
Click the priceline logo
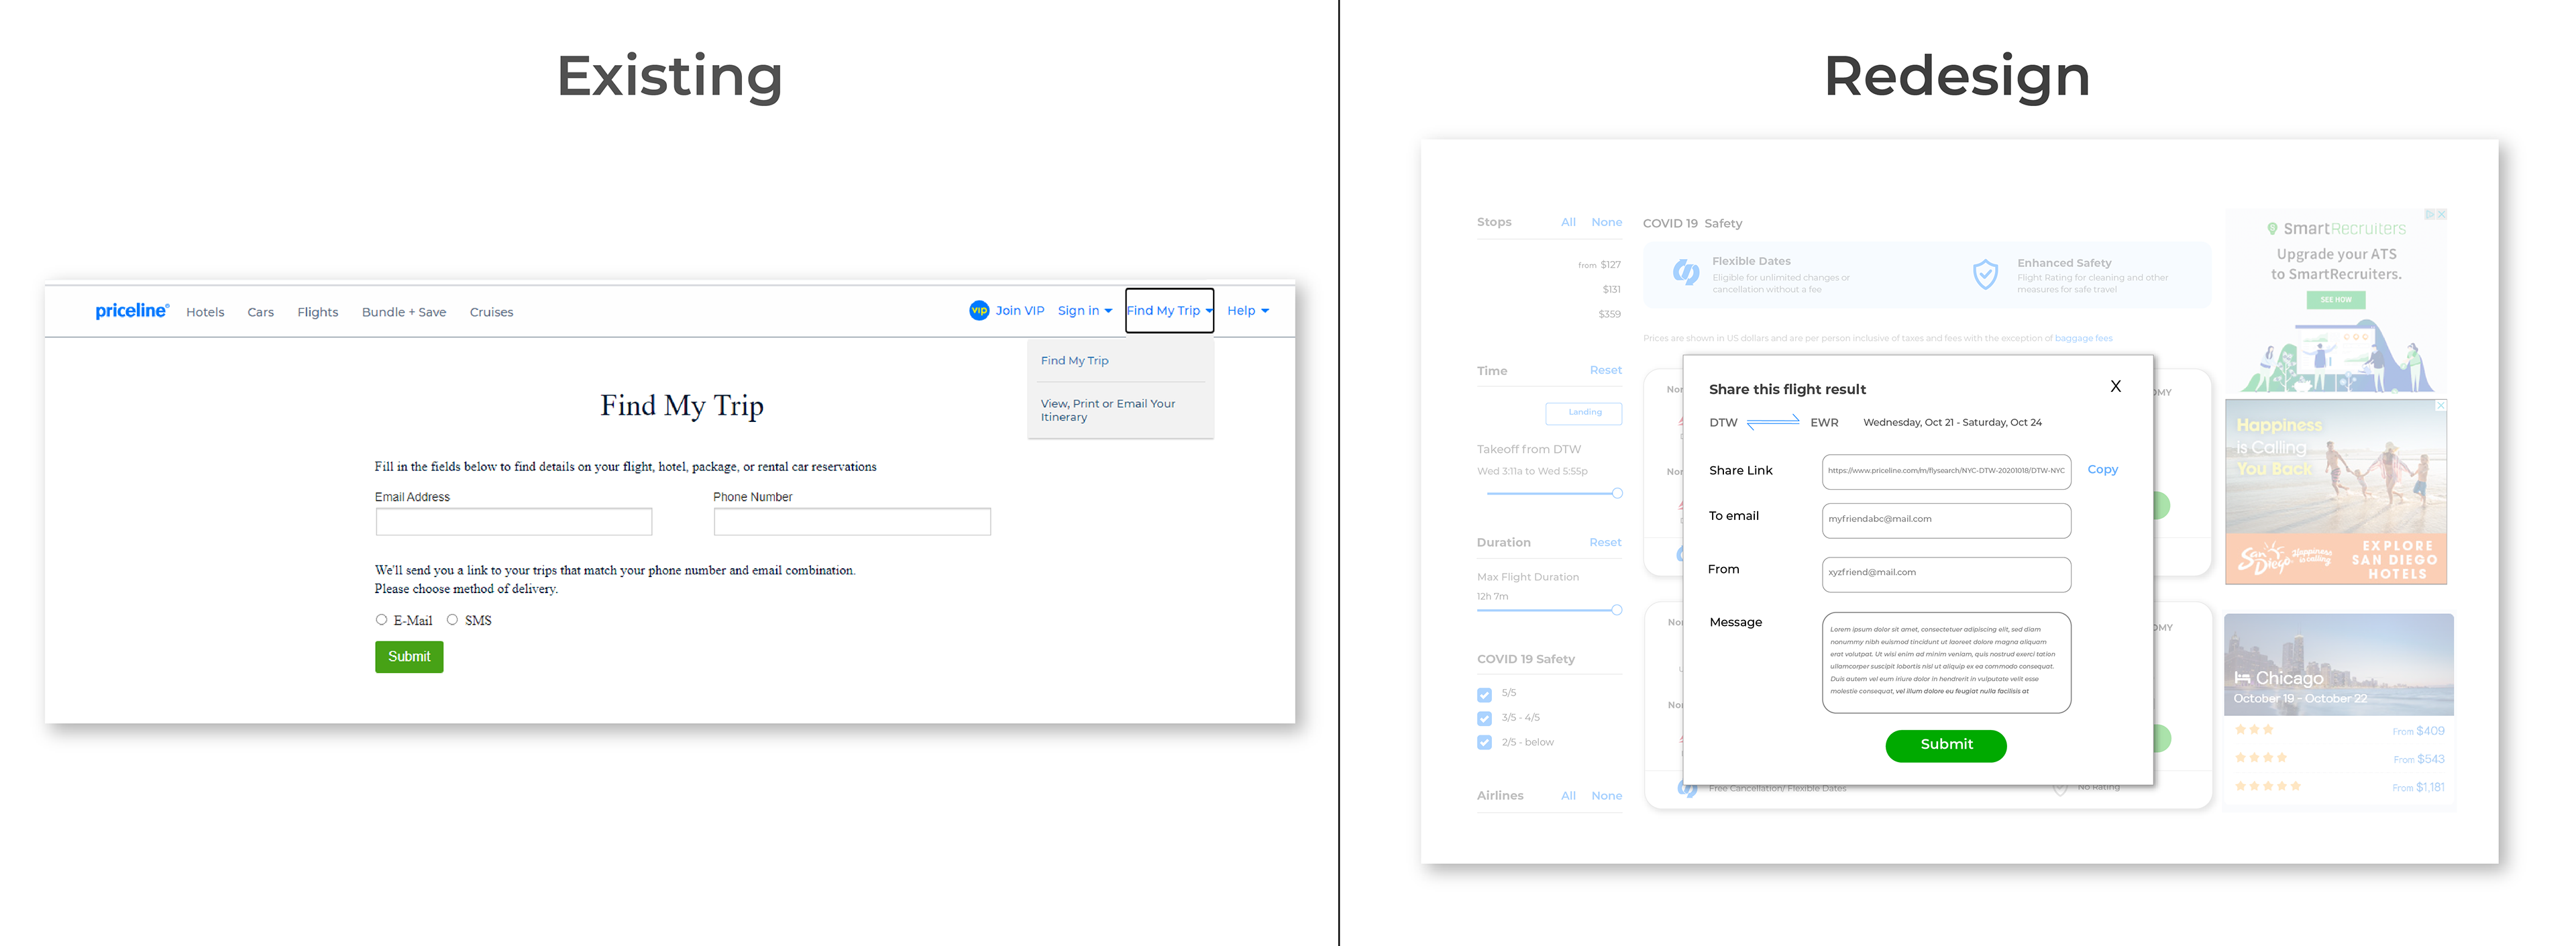[132, 311]
